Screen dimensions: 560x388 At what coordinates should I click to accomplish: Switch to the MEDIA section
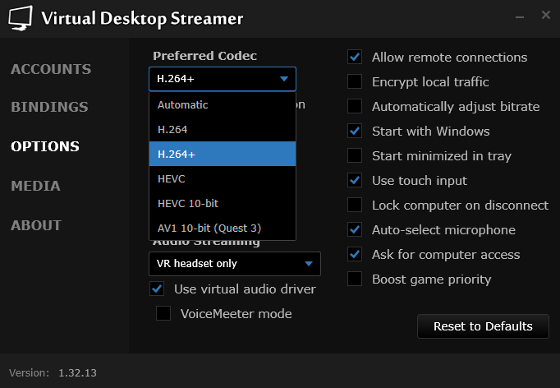coord(35,186)
